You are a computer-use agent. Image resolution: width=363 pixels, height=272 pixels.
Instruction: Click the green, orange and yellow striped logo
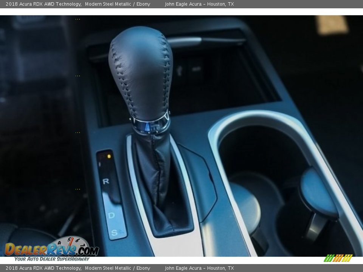[x=338, y=258]
